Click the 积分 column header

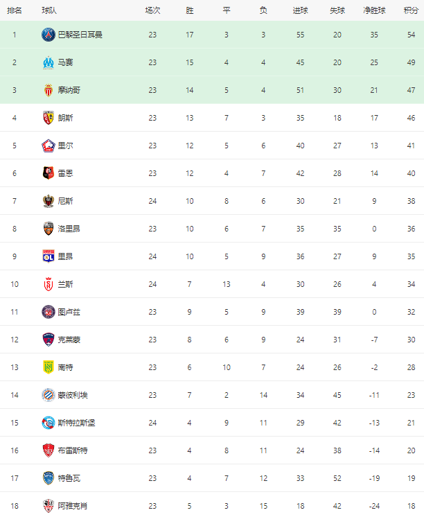pyautogui.click(x=410, y=10)
